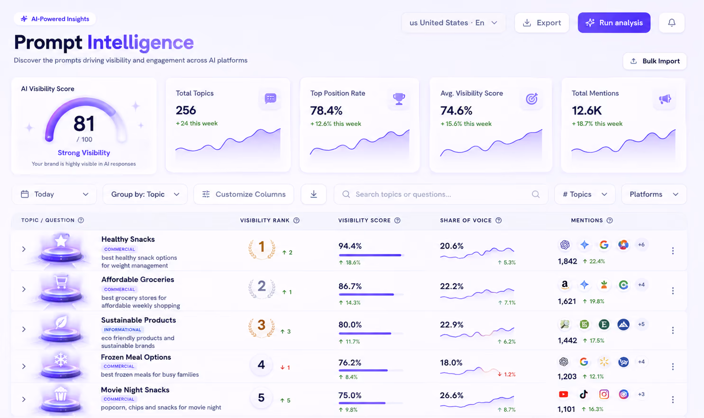The width and height of the screenshot is (704, 418).
Task: Click the AI-Powered Insights badge
Action: coord(55,19)
